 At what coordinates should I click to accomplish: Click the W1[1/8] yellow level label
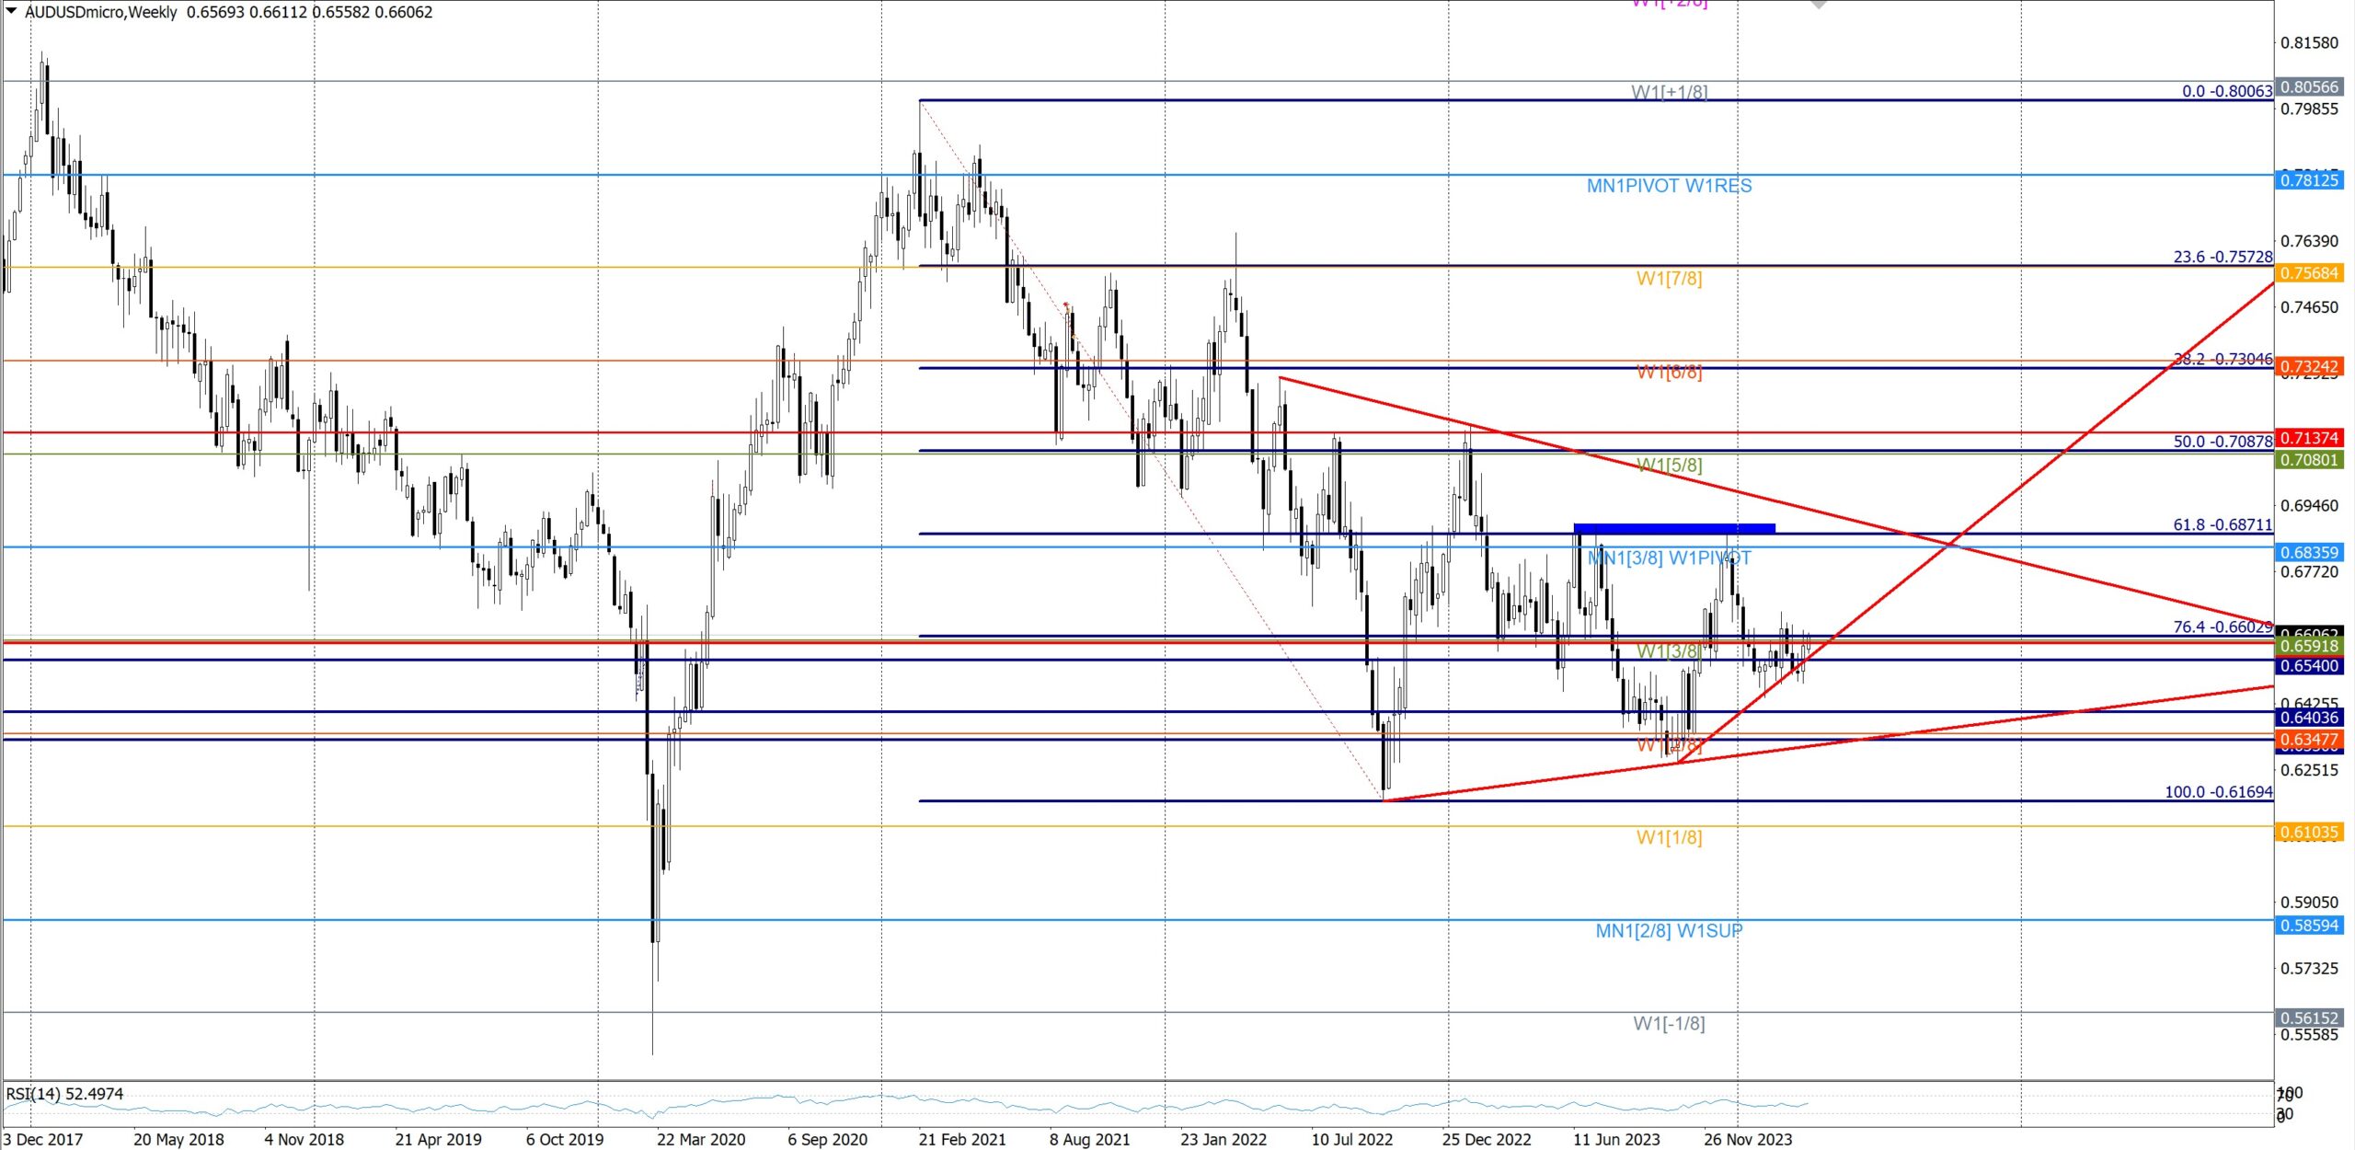(1668, 837)
